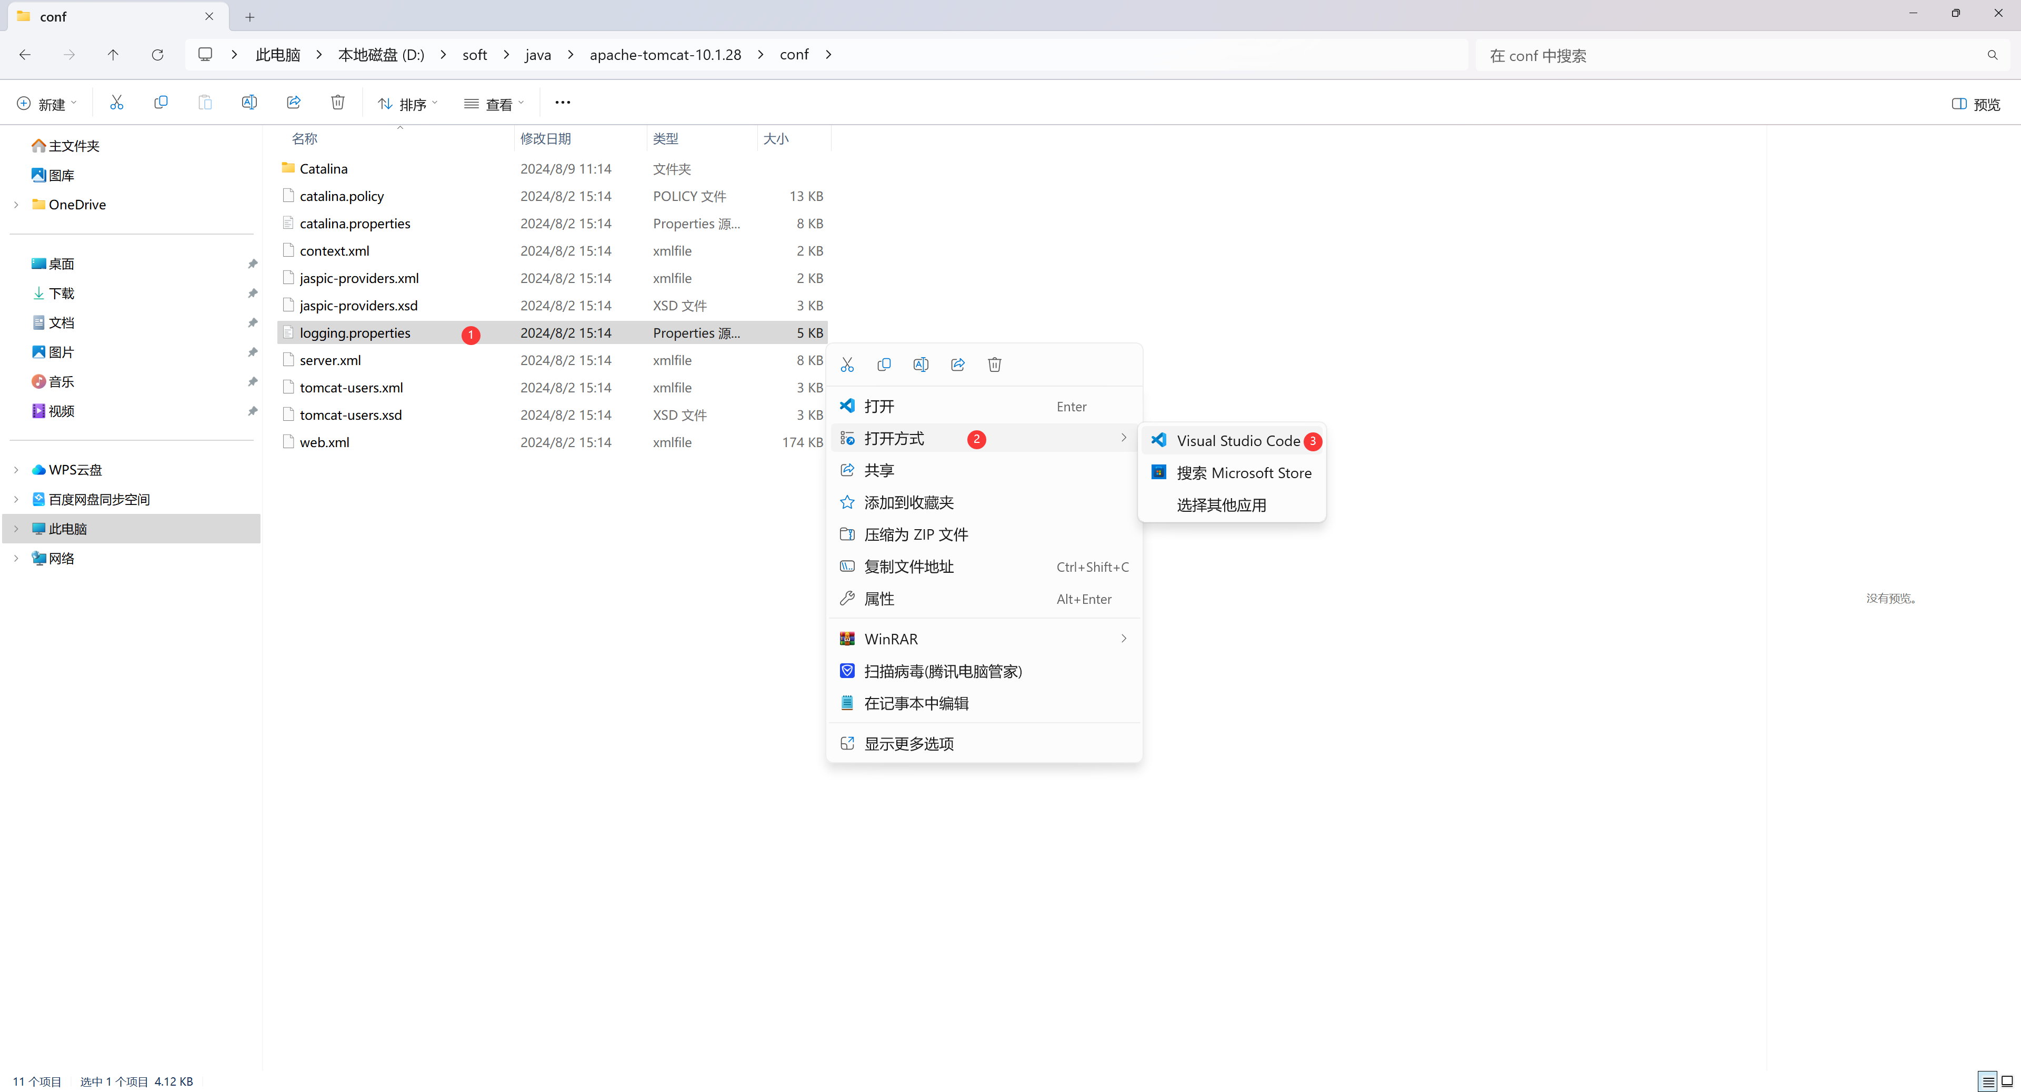
Task: Click 显示更多选项 in context menu
Action: (x=908, y=743)
